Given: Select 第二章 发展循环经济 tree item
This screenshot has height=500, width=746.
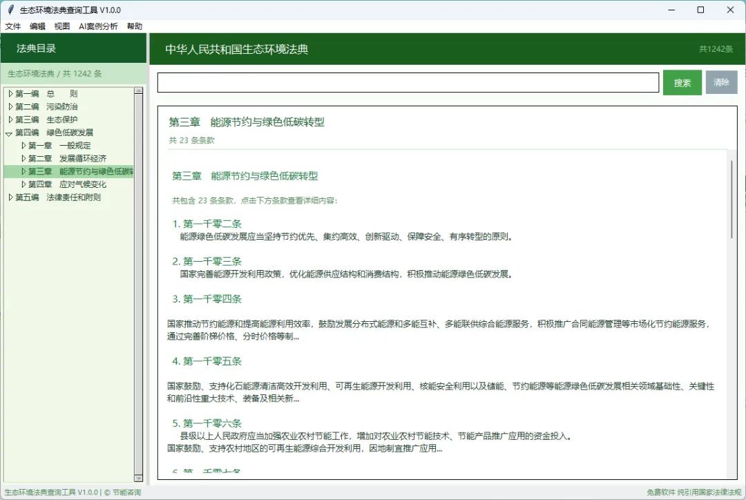Looking at the screenshot, I should pyautogui.click(x=67, y=158).
